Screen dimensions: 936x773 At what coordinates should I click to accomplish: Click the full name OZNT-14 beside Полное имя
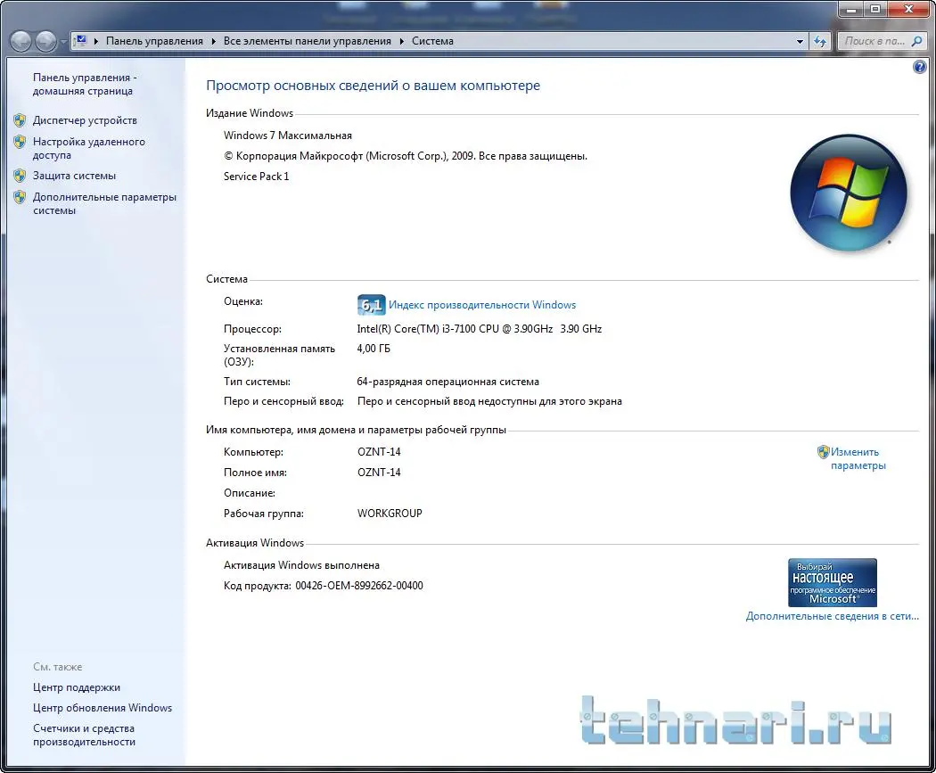tap(379, 473)
